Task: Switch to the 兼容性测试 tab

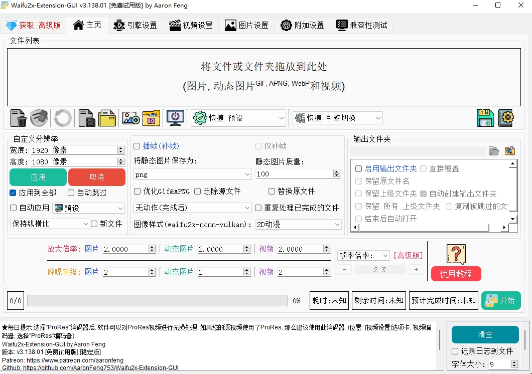Action: click(x=362, y=25)
